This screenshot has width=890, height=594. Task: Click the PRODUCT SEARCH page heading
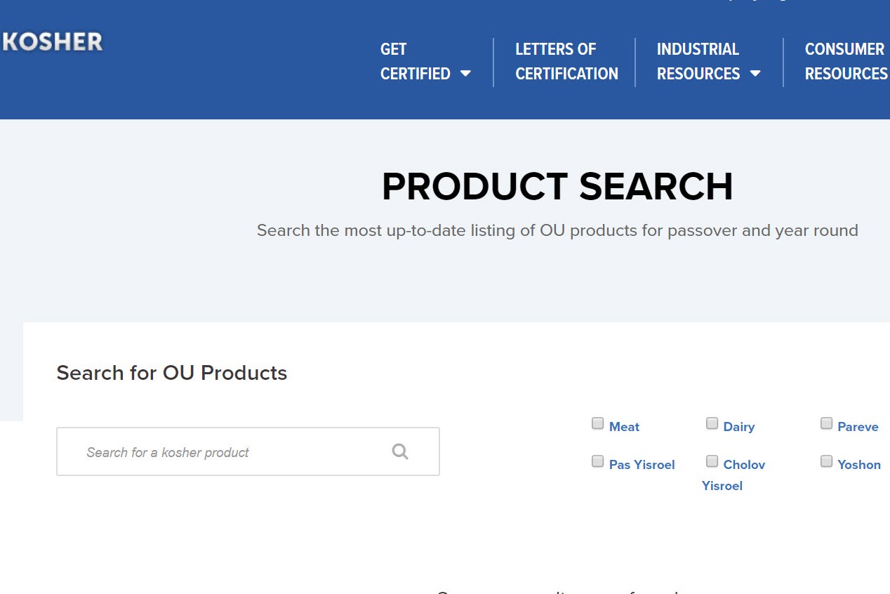point(557,186)
